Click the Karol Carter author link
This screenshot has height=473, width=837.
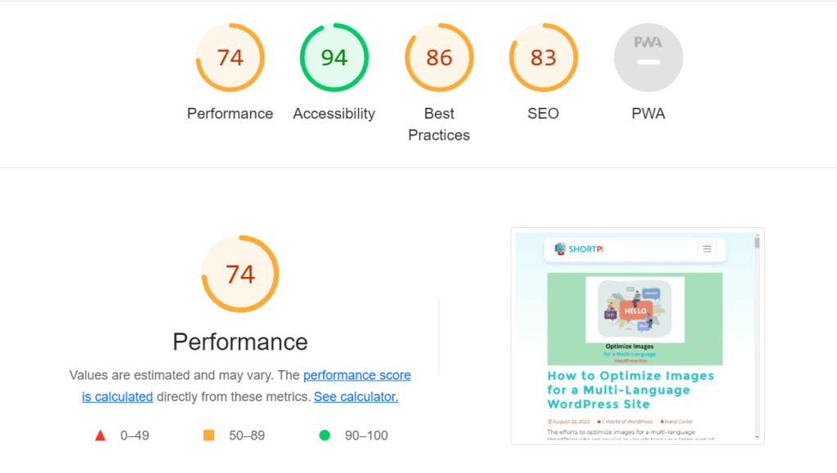tap(679, 422)
